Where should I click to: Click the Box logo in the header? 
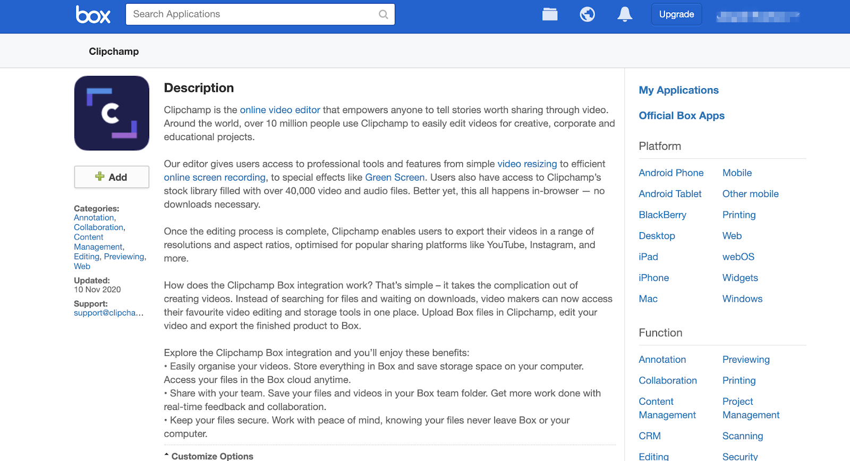[x=93, y=14]
